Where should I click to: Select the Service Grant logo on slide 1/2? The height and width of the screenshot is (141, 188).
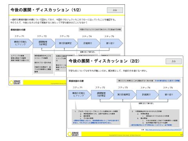tap(15, 82)
